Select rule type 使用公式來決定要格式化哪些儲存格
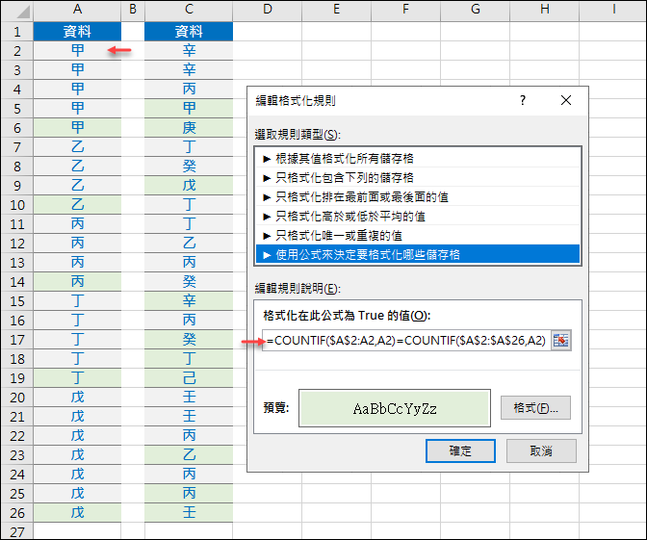The width and height of the screenshot is (647, 540). [418, 254]
